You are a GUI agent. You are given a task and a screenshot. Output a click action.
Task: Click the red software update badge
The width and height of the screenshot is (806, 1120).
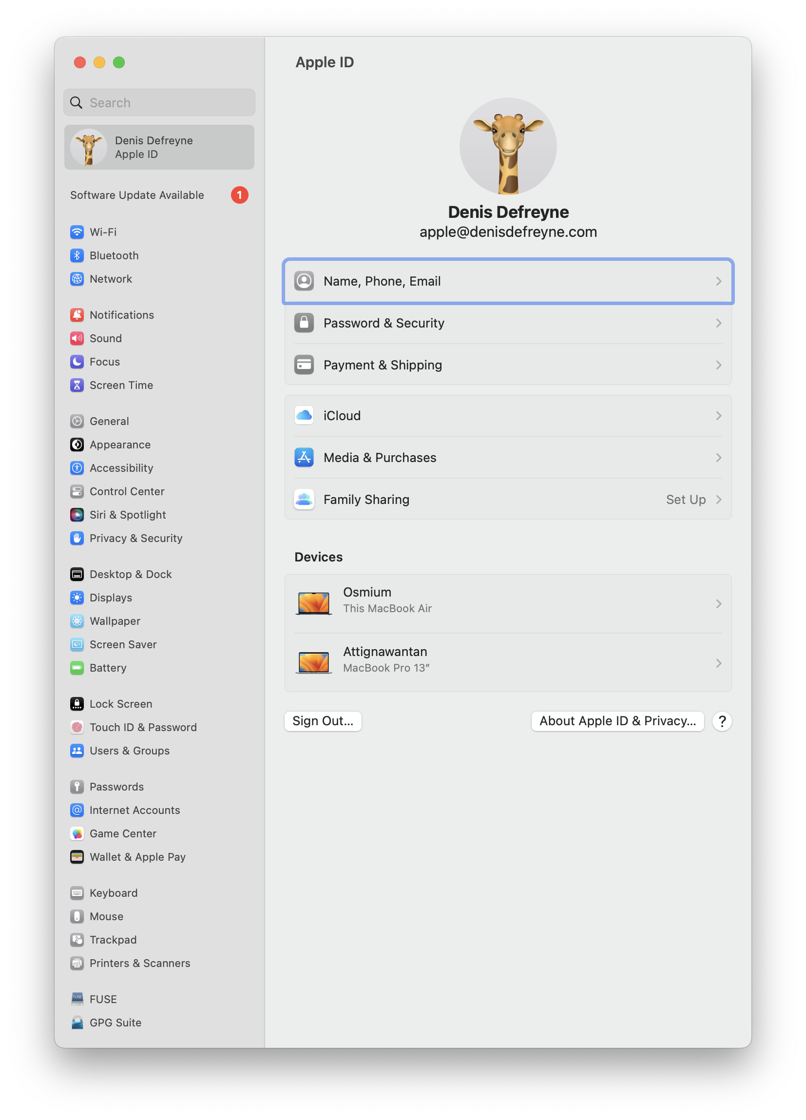click(240, 195)
